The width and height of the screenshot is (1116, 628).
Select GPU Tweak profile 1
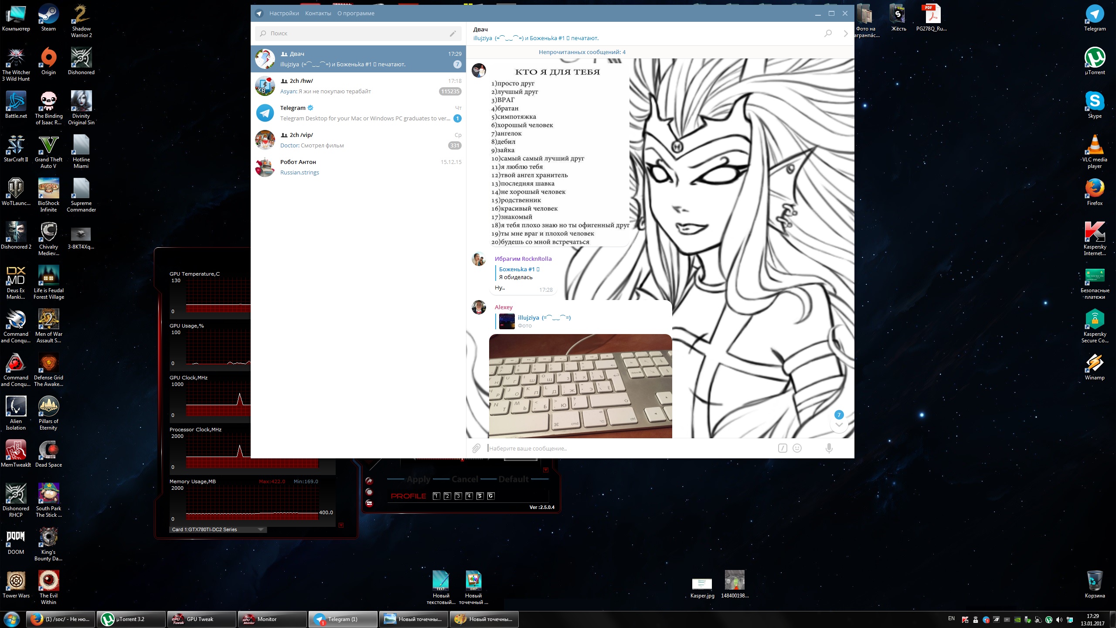pyautogui.click(x=436, y=496)
